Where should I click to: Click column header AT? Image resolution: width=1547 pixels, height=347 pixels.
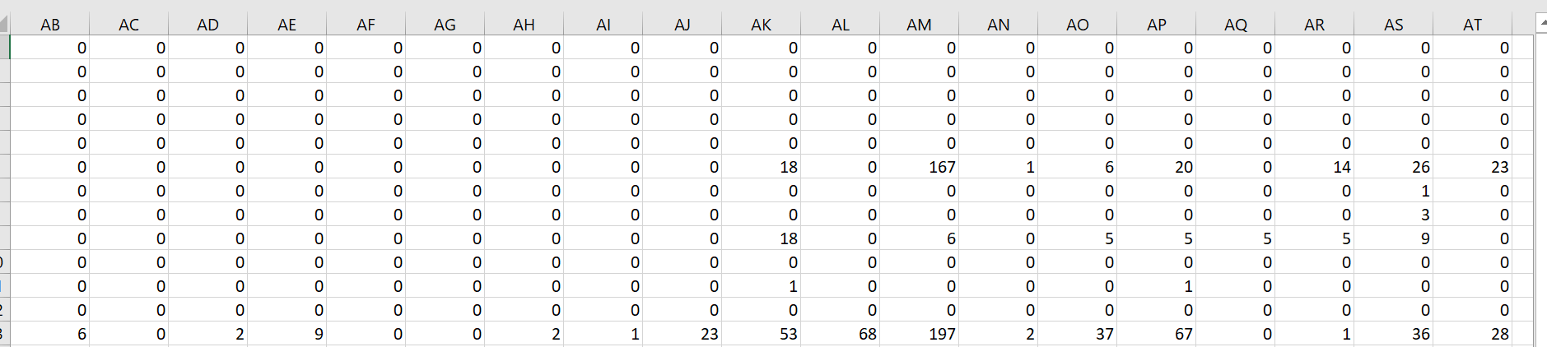(1472, 25)
